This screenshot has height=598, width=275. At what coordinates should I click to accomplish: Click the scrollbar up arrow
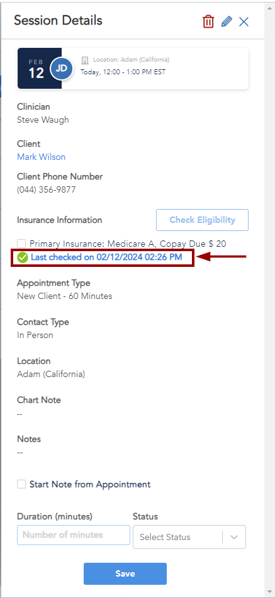pyautogui.click(x=270, y=7)
